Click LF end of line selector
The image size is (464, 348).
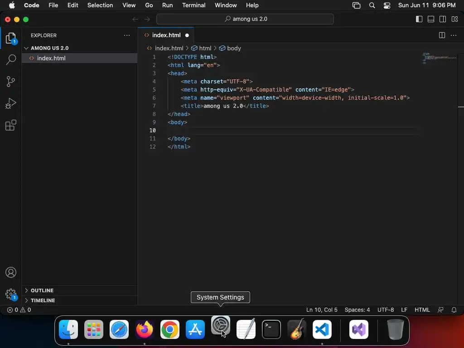click(x=404, y=310)
